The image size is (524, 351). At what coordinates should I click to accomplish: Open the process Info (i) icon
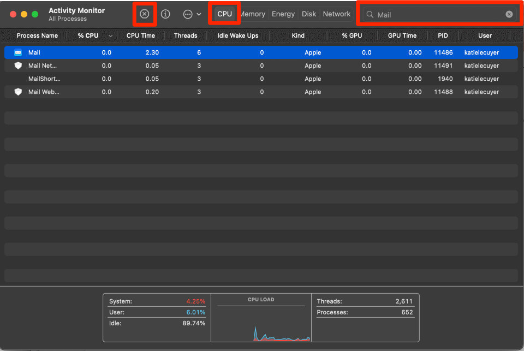click(165, 14)
